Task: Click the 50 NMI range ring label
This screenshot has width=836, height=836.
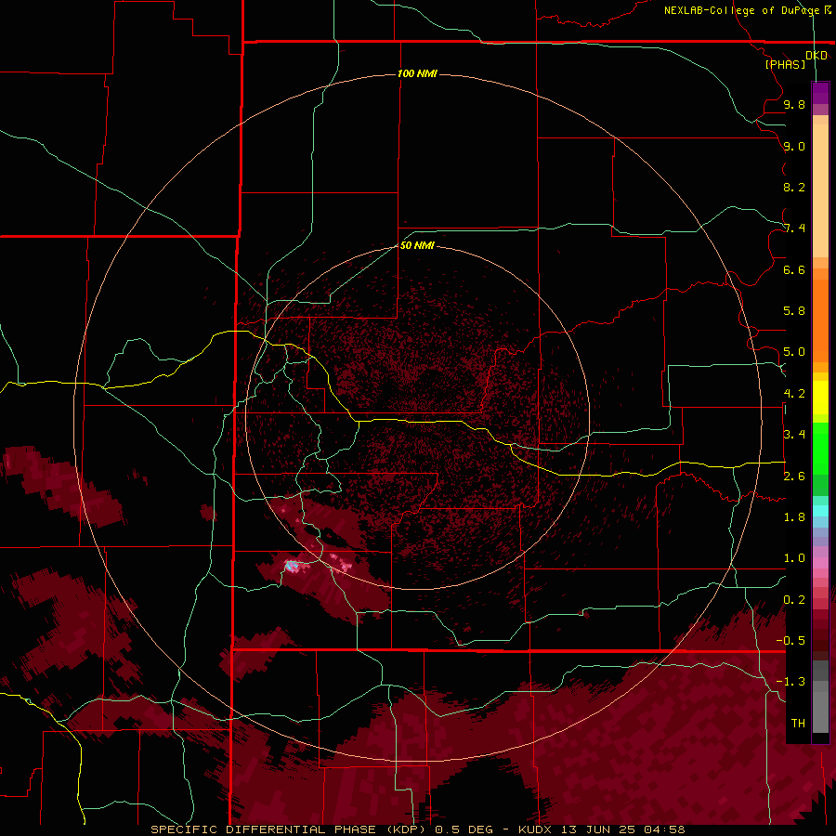Action: tap(417, 245)
